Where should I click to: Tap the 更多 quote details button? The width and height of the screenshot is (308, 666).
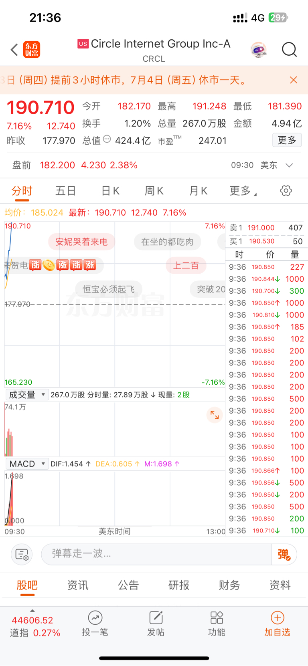coord(287,140)
